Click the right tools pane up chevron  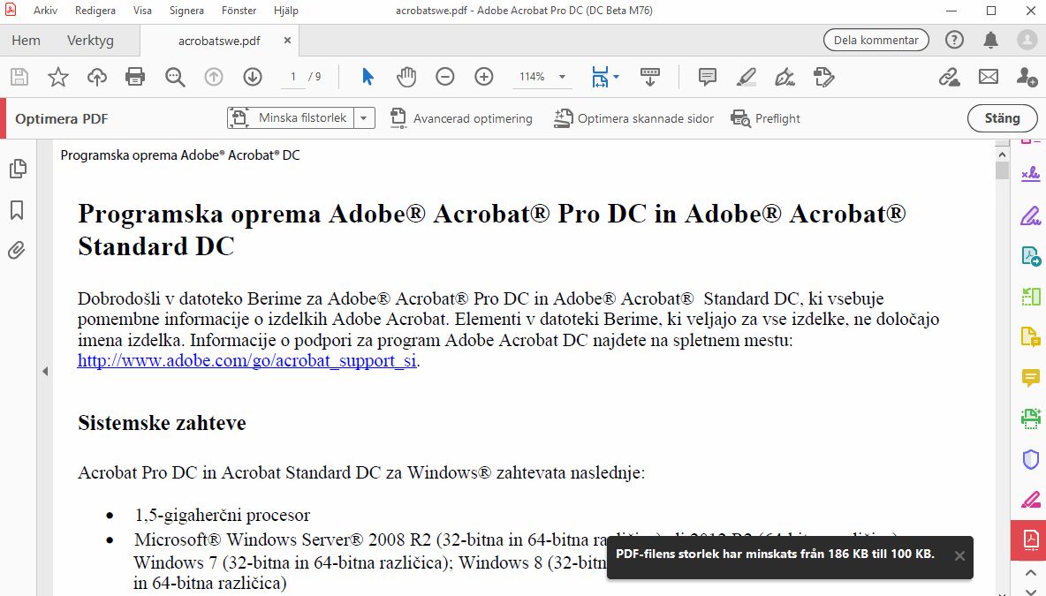tap(1031, 572)
